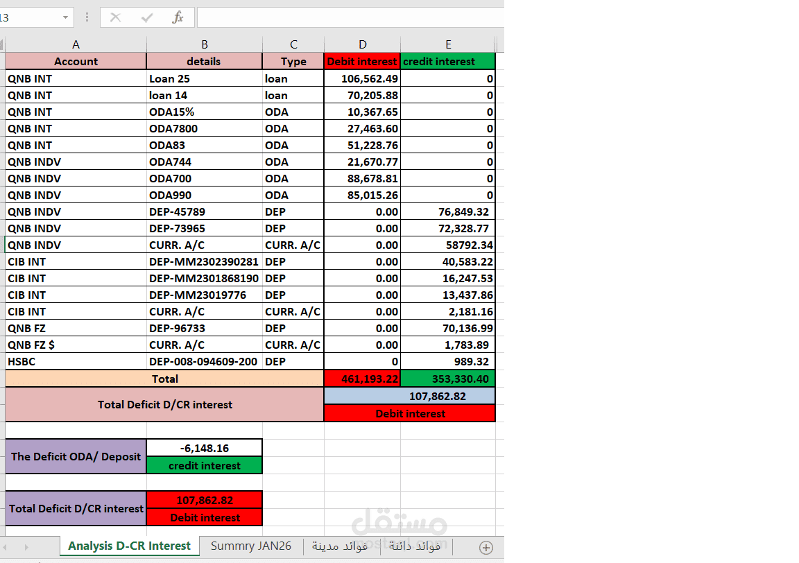Click the sheet tab scroll-right arrow
Image resolution: width=799 pixels, height=563 pixels.
(26, 547)
